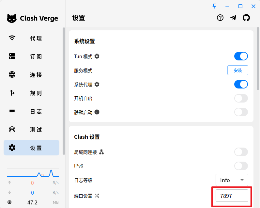Click the 日志等级 label
This screenshot has height=208, width=260.
pyautogui.click(x=83, y=180)
